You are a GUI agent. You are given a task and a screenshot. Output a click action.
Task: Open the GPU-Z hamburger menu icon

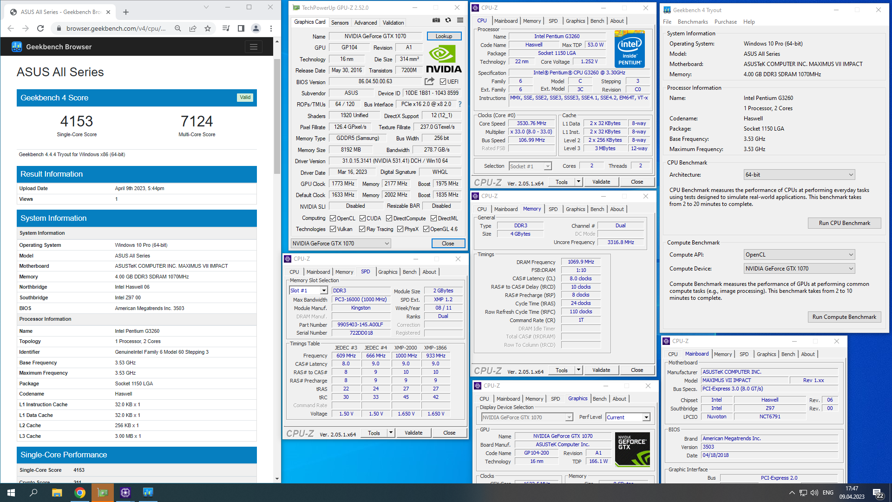click(x=460, y=20)
